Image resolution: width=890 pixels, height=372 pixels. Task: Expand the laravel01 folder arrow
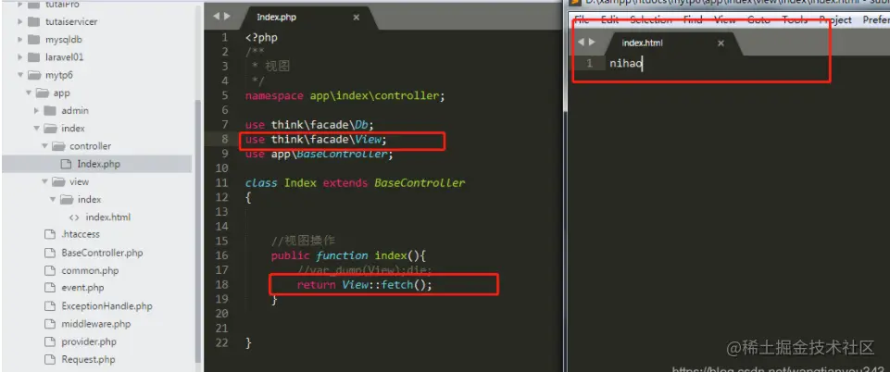tap(20, 57)
